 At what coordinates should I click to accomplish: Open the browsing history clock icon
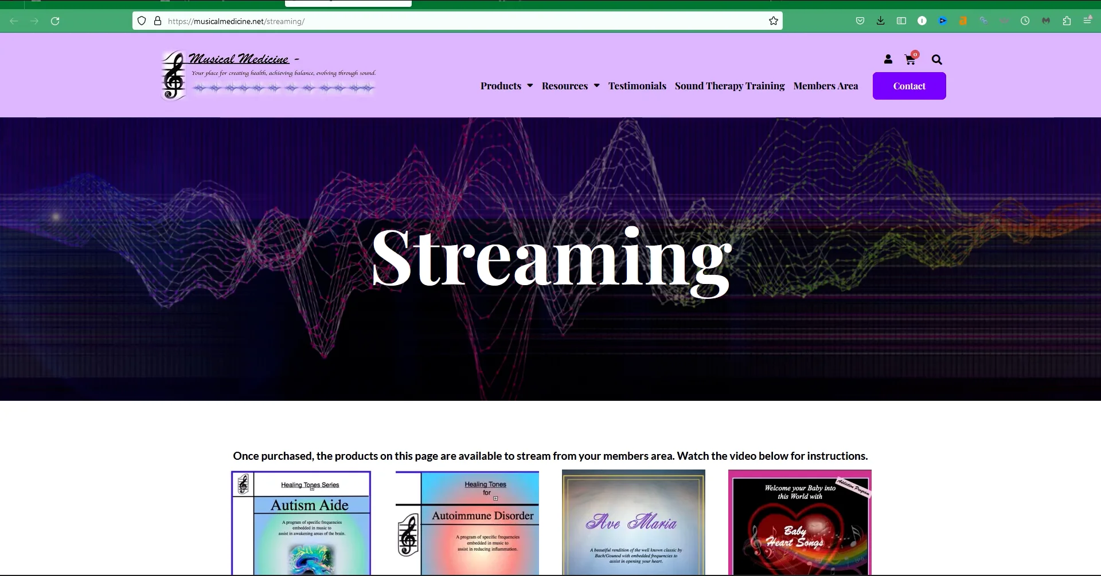click(x=1025, y=21)
